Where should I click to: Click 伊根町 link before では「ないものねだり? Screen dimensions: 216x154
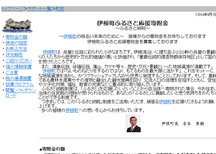[x=49, y=71]
